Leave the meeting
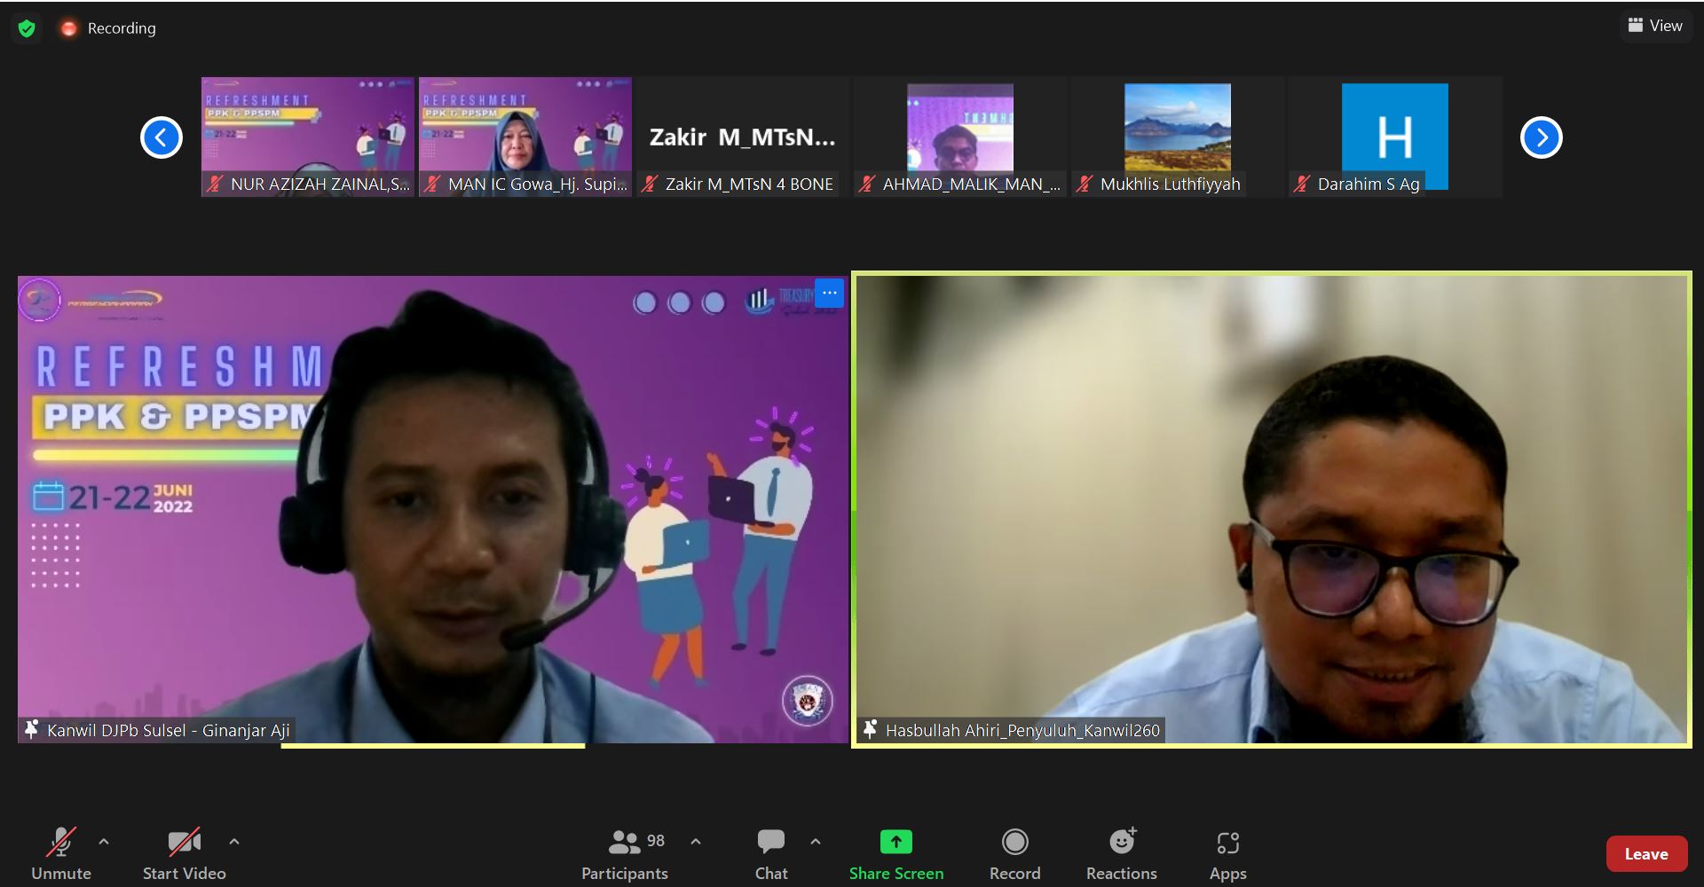 pos(1646,854)
